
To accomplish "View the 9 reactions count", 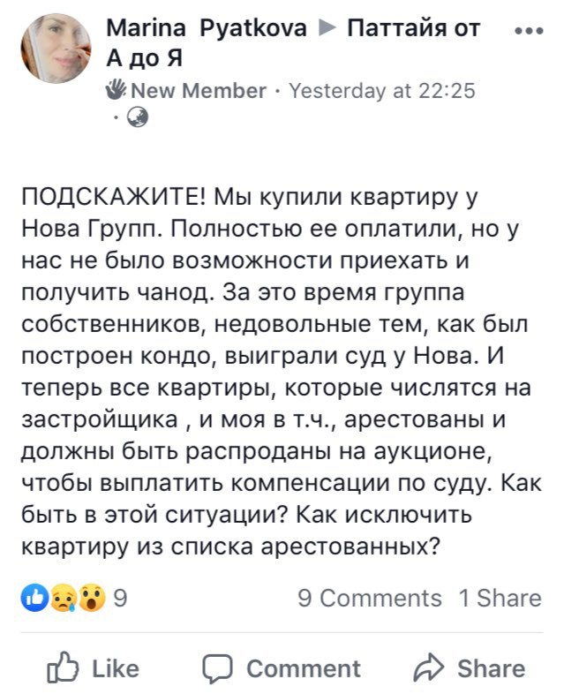I will point(120,598).
